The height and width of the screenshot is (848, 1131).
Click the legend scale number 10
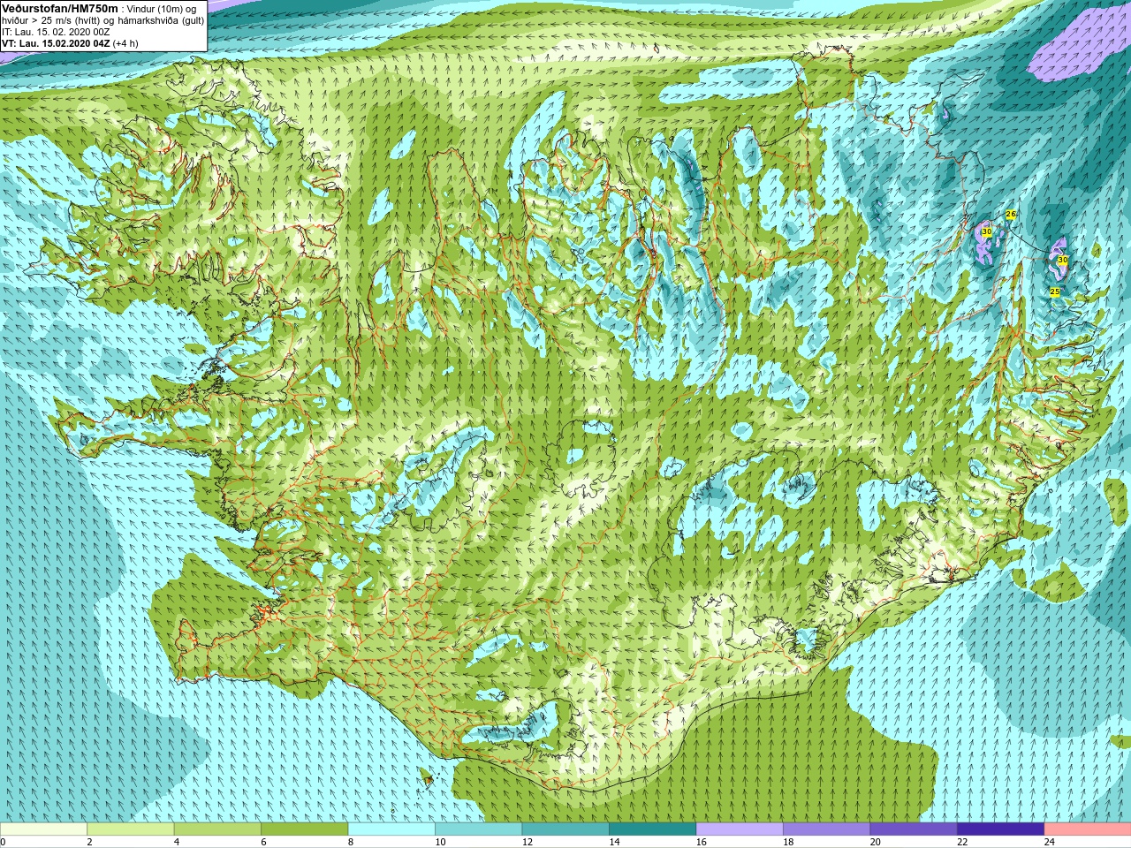440,842
